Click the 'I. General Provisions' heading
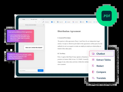 tap(64, 38)
